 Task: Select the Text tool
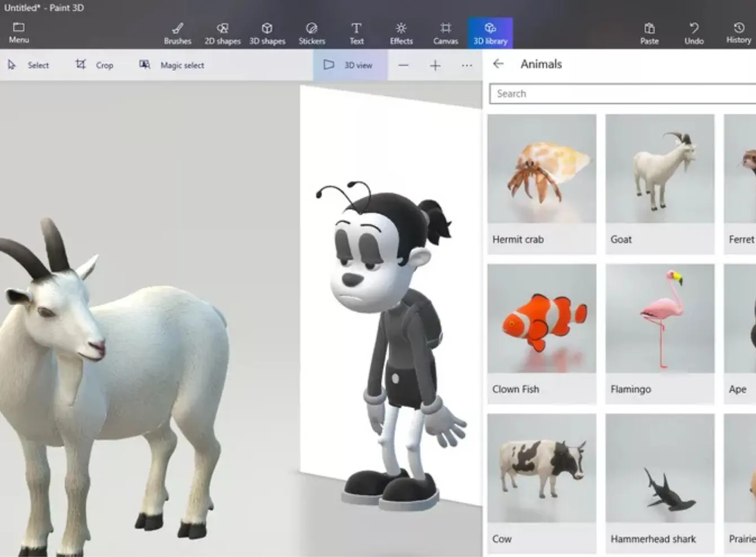[356, 33]
